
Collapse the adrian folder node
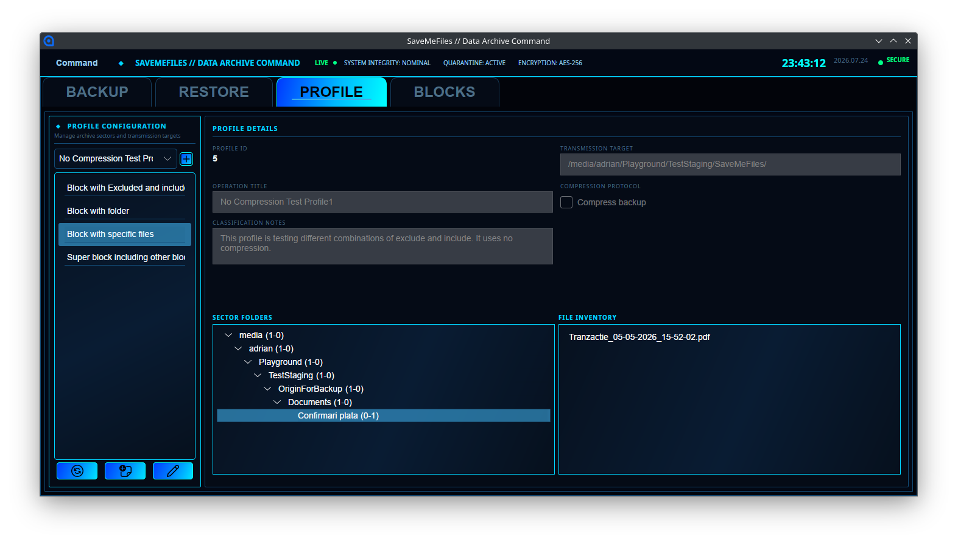(238, 348)
